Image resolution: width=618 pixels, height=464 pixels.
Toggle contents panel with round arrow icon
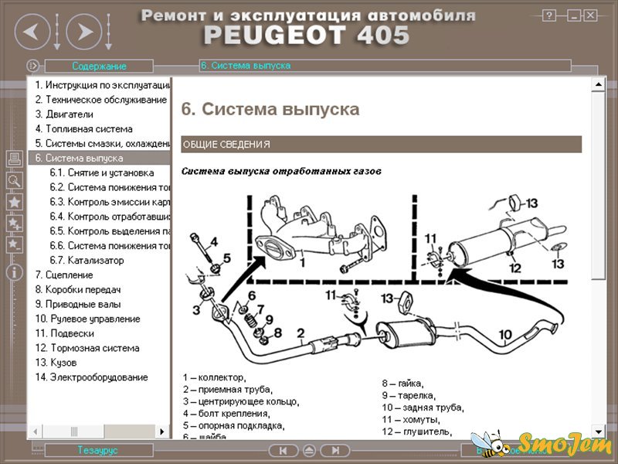click(33, 66)
